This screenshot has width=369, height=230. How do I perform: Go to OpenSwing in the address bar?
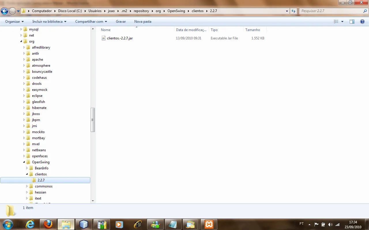pos(176,11)
